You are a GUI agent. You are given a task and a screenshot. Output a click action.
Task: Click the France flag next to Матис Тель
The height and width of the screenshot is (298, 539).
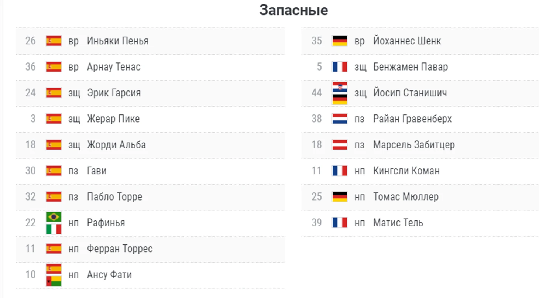339,222
